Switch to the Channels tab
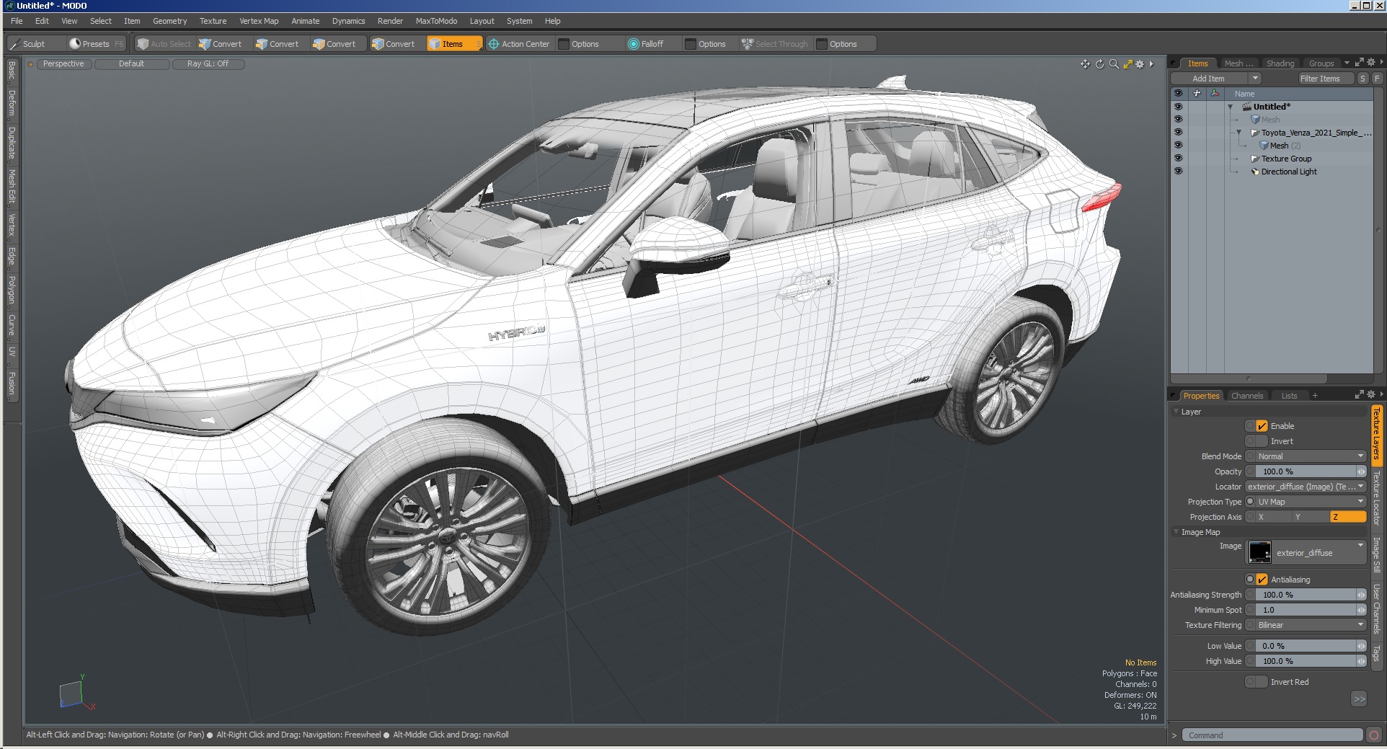The height and width of the screenshot is (749, 1387). pyautogui.click(x=1247, y=396)
